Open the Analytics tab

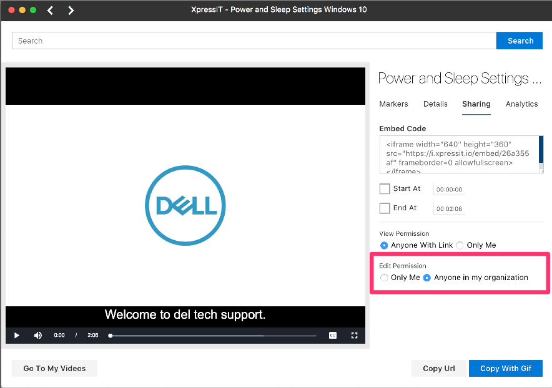point(522,104)
